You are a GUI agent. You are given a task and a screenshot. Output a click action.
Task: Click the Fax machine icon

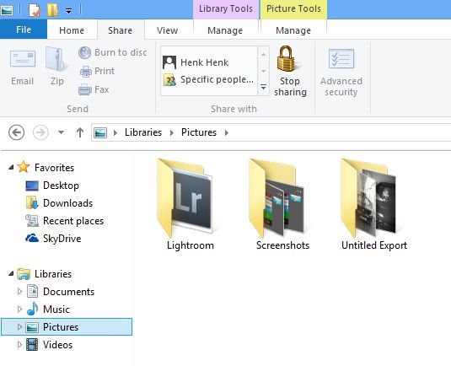(85, 89)
